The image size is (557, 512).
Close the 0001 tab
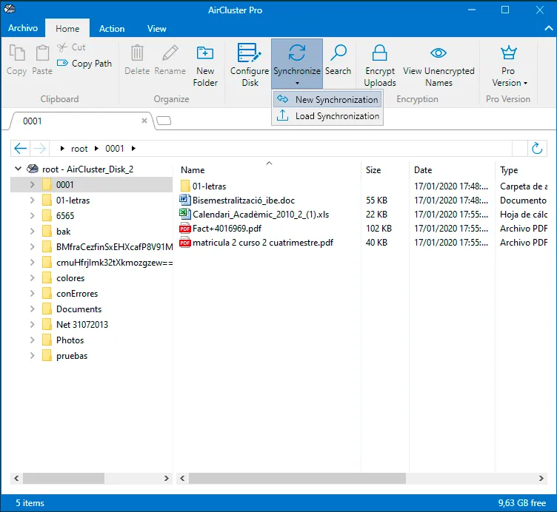pyautogui.click(x=144, y=121)
